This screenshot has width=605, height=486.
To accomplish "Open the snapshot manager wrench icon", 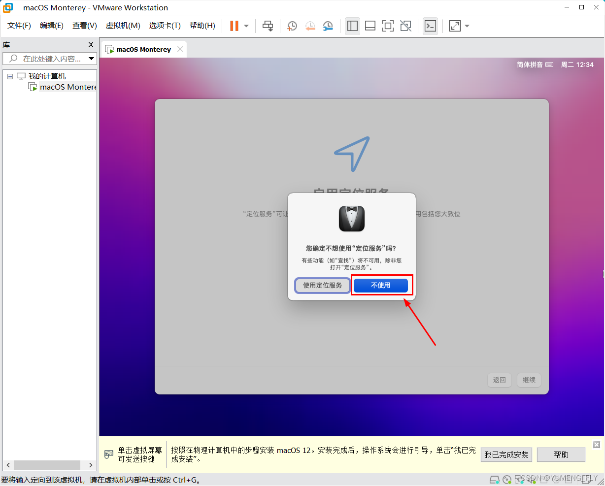I will 328,26.
